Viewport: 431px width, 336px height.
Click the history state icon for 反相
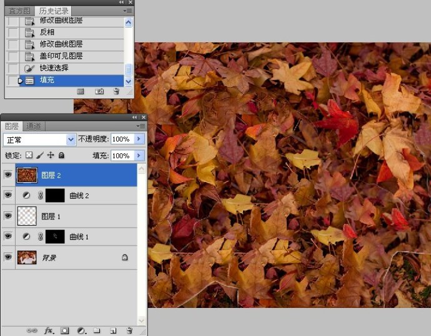click(x=29, y=32)
